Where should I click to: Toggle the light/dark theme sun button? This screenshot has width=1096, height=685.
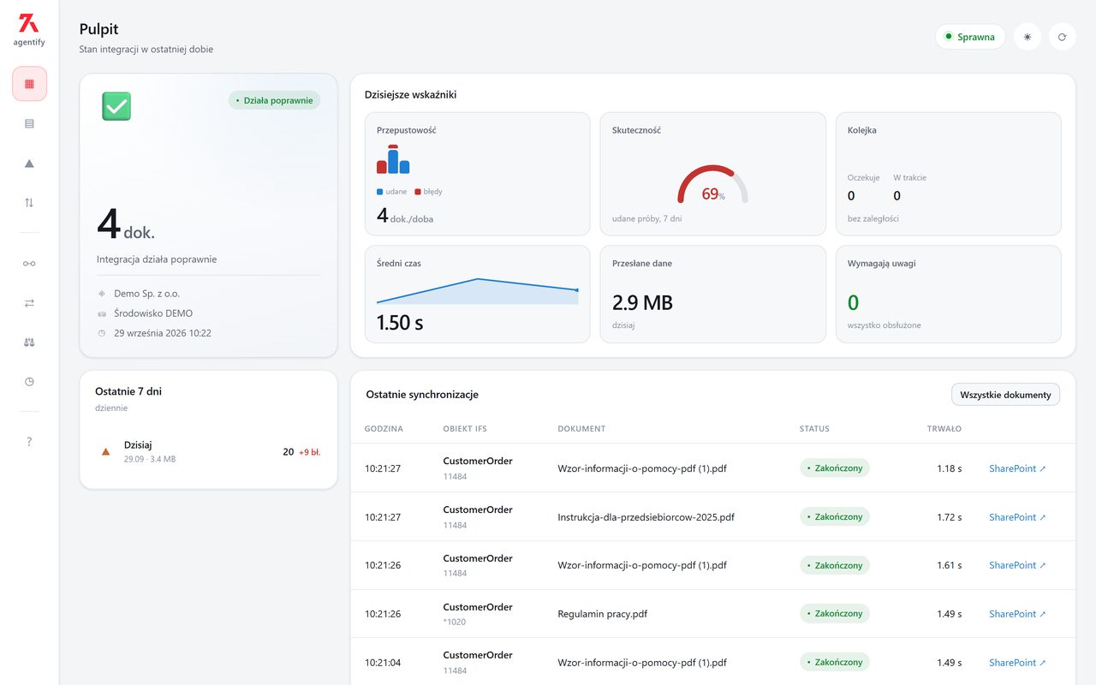[1027, 37]
